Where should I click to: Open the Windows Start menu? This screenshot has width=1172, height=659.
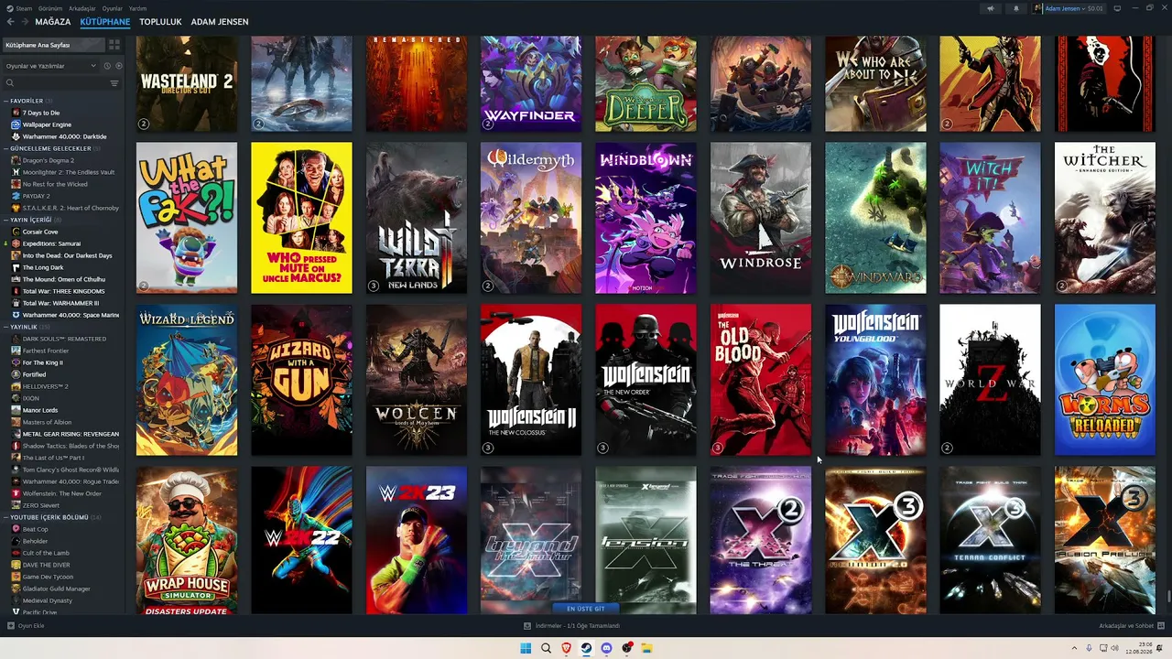[526, 648]
